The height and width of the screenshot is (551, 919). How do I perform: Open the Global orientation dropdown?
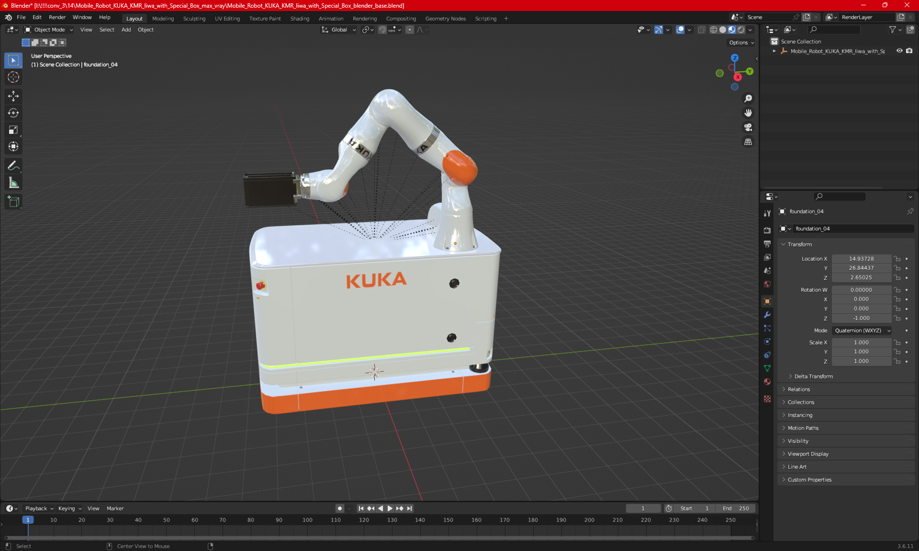point(339,30)
